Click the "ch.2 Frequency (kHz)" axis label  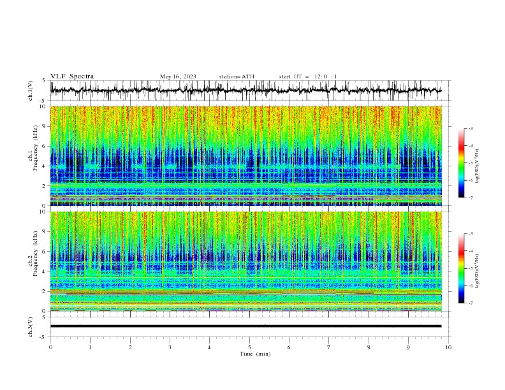coord(33,253)
